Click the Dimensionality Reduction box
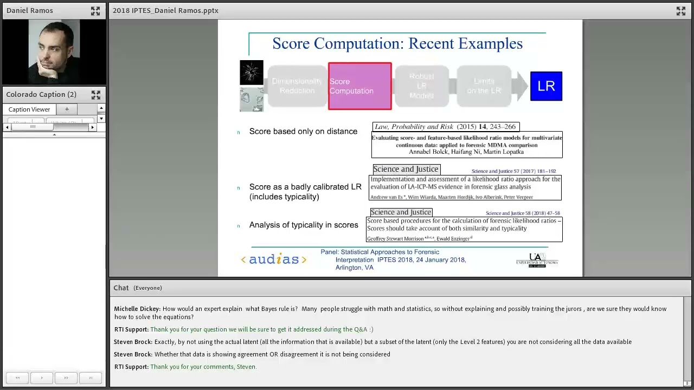694x390 pixels. tap(297, 86)
